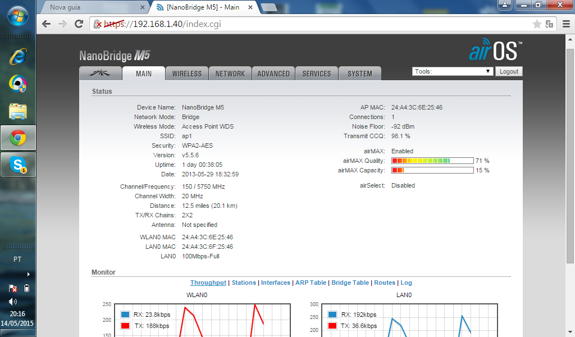
Task: Click the LAN0 MAC value 24:A4:3C:6F:25:46
Action: click(207, 247)
